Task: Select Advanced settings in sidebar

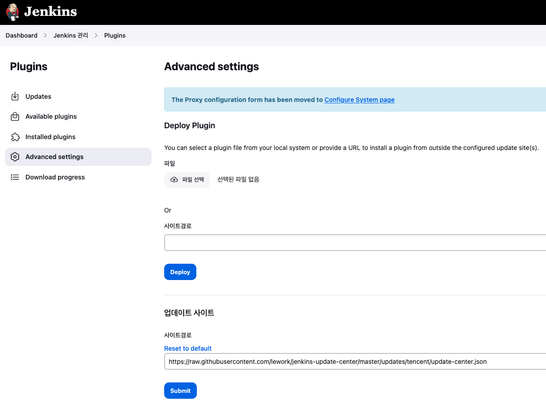Action: click(78, 157)
